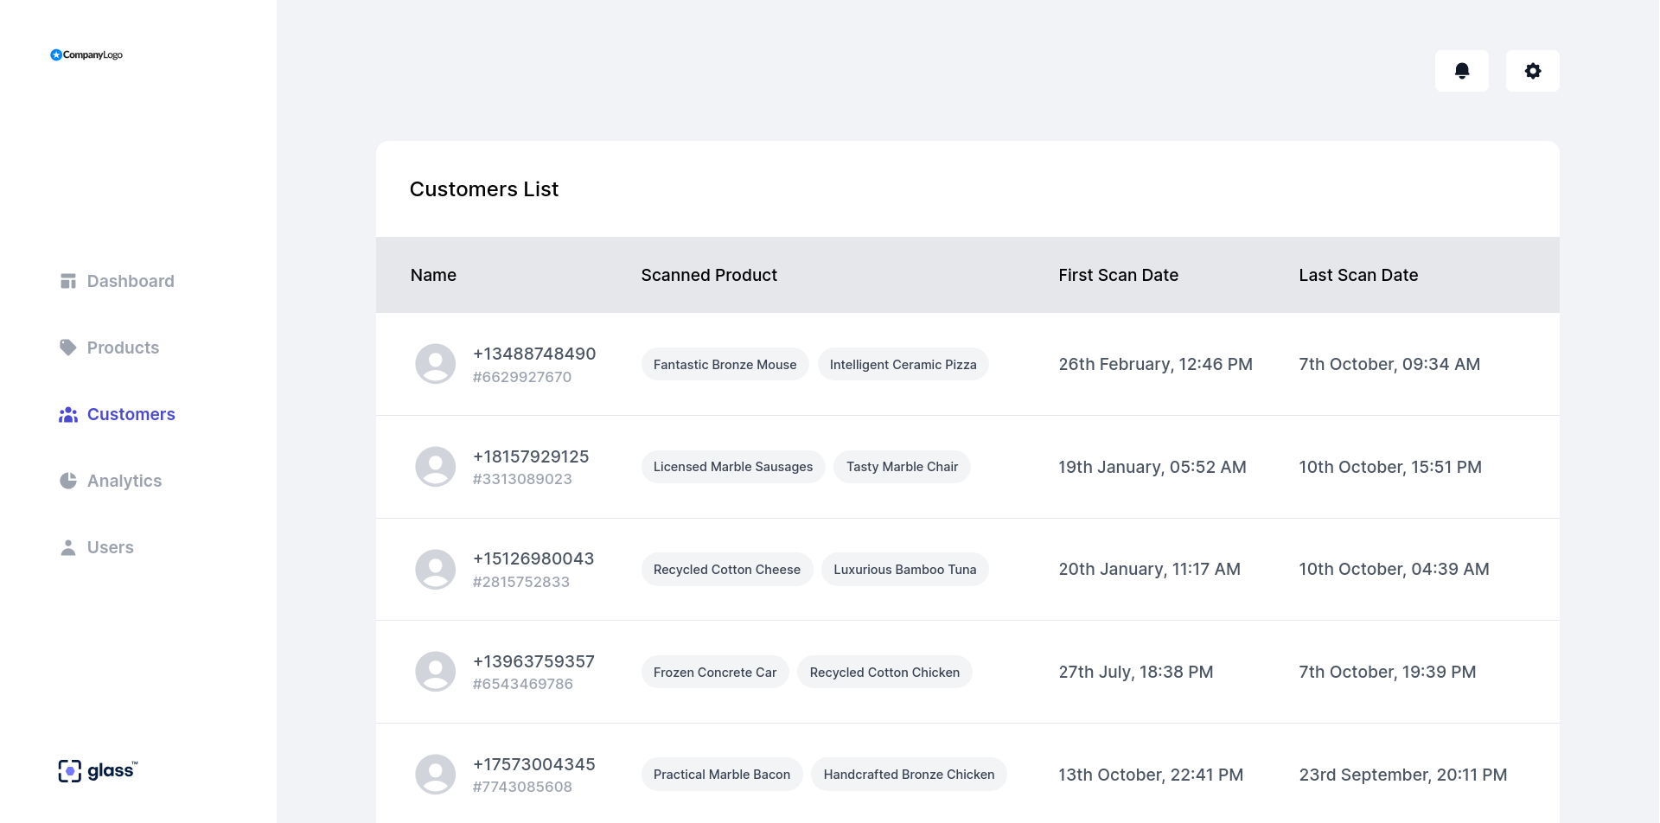Click the Recycled Cotton Cheese product chip
The width and height of the screenshot is (1660, 823).
click(726, 569)
